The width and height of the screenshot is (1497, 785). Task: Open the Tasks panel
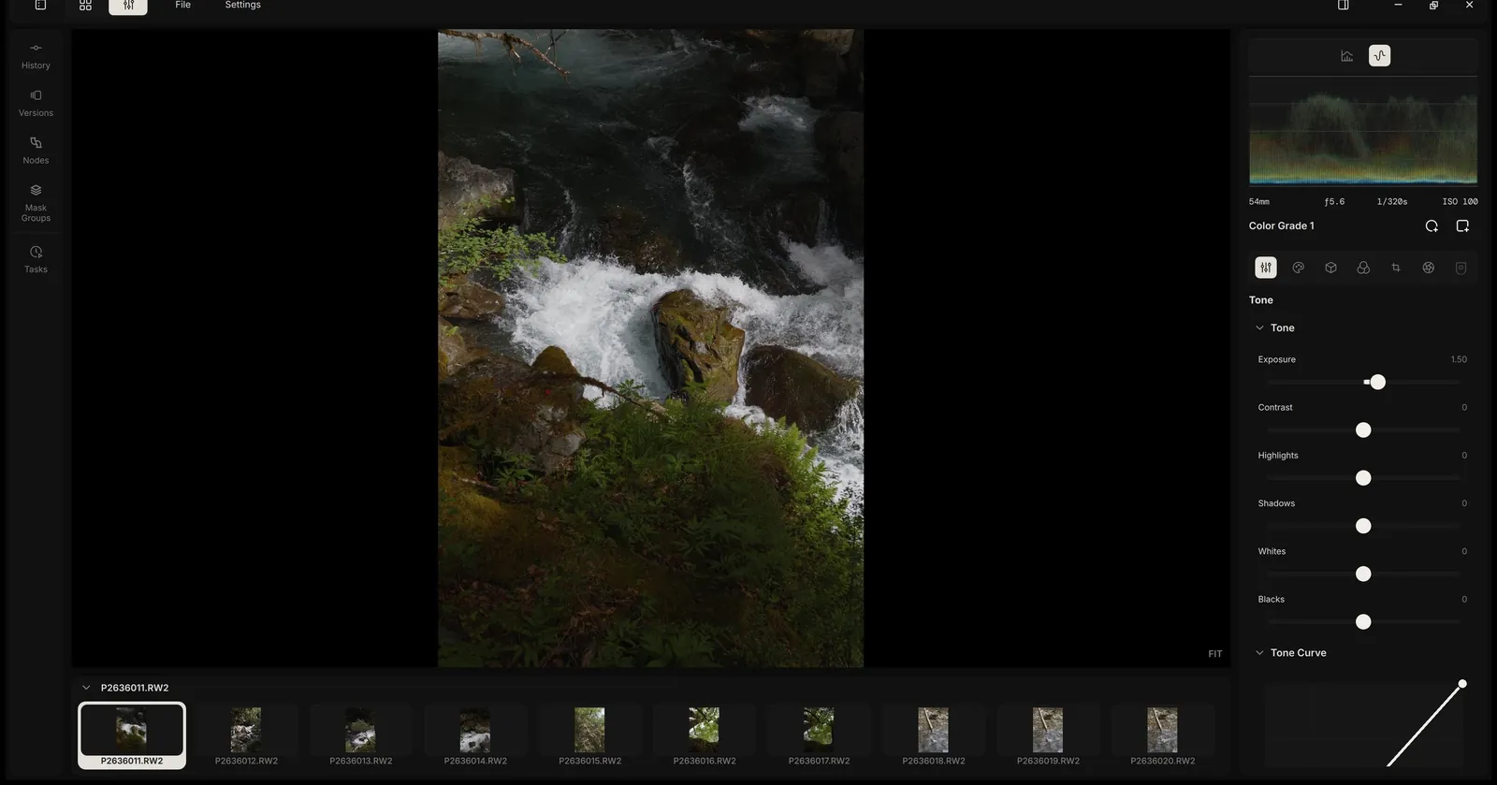pyautogui.click(x=36, y=259)
